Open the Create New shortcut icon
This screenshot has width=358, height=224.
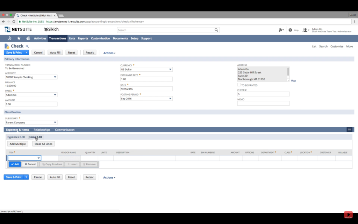pos(281,30)
